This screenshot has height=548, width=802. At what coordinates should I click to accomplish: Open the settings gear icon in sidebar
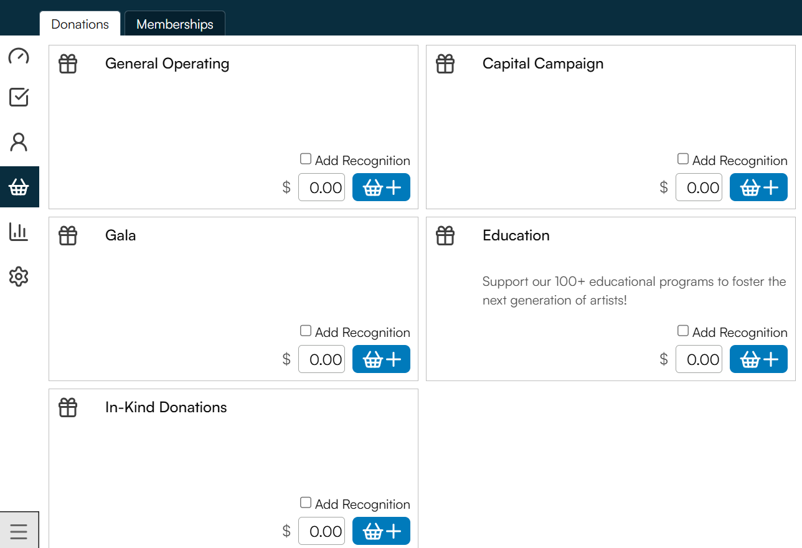click(x=19, y=276)
